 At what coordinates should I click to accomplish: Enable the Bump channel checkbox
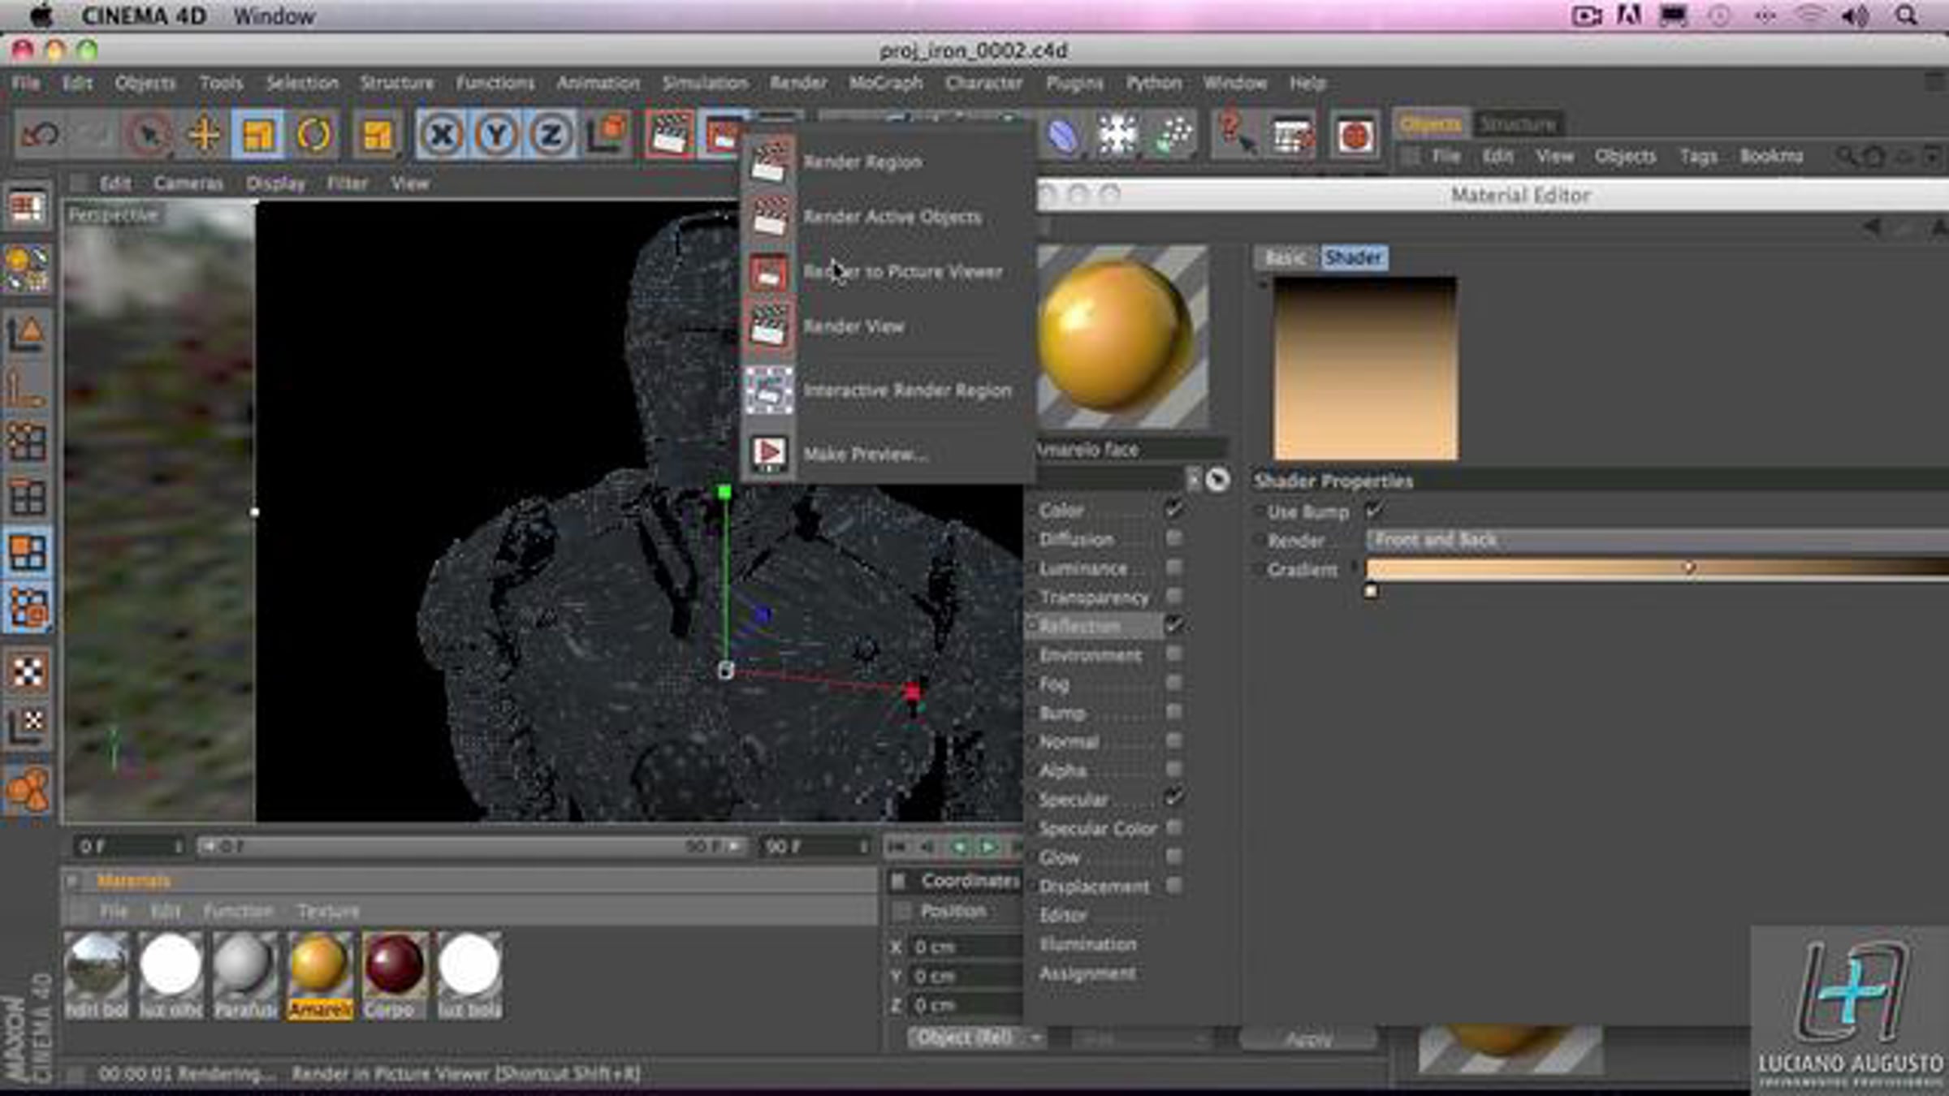[1173, 712]
